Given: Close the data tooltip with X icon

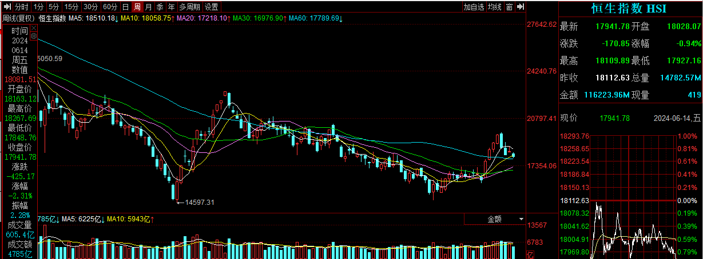Looking at the screenshot, I should tap(34, 28).
